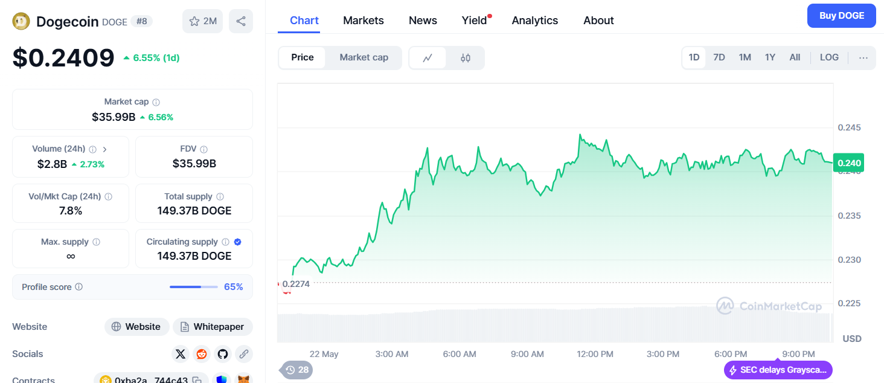Select the All time range
Image resolution: width=884 pixels, height=383 pixels.
[795, 58]
